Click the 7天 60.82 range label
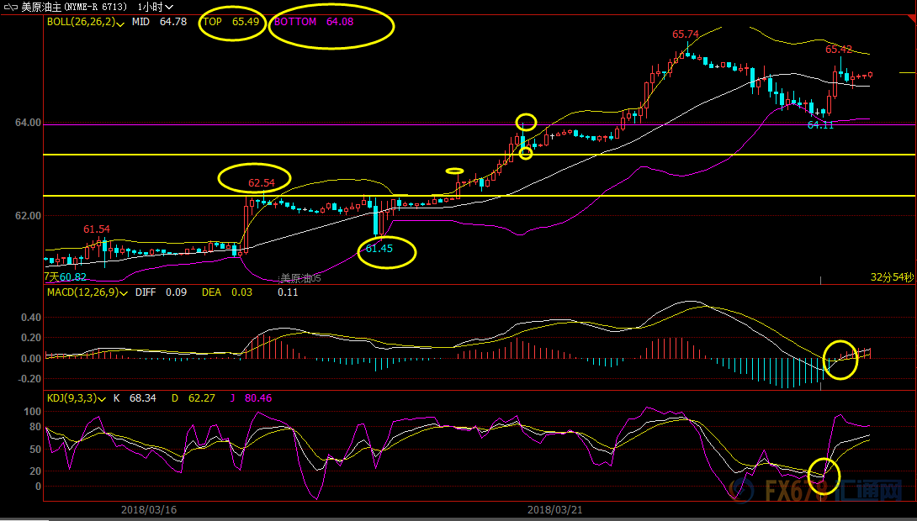Image resolution: width=917 pixels, height=521 pixels. pyautogui.click(x=65, y=276)
